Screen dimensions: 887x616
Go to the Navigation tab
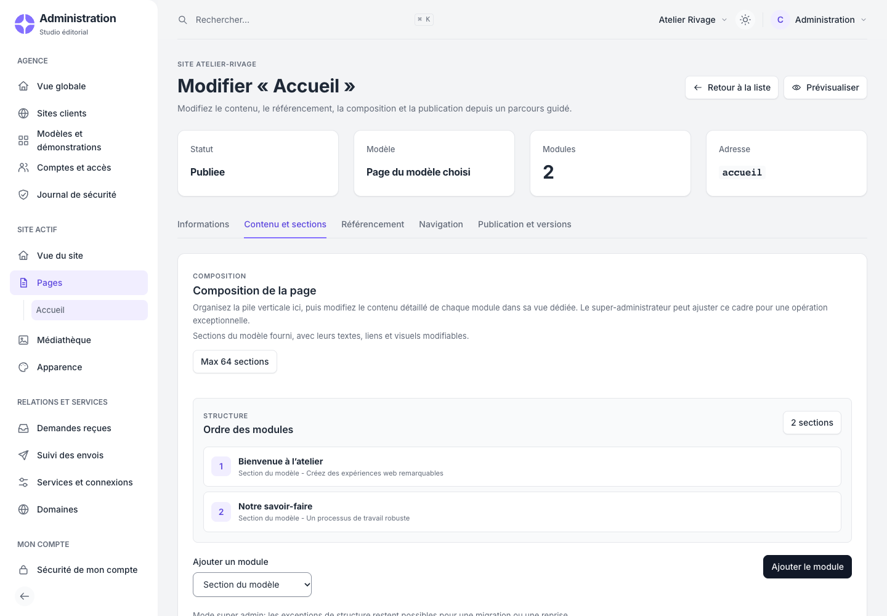tap(441, 224)
